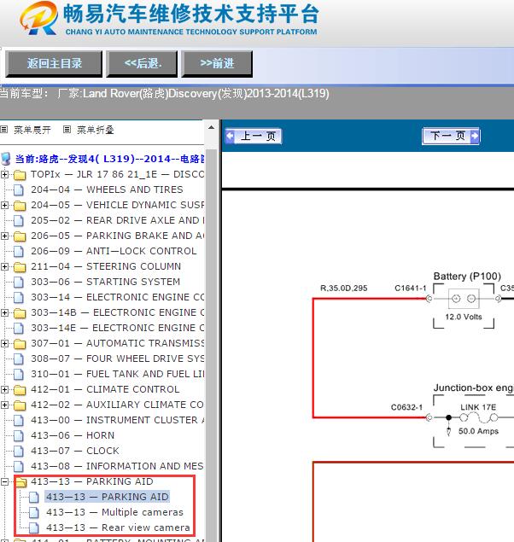Image resolution: width=514 pixels, height=542 pixels.
Task: Open the next page with 下一页
Action: [x=451, y=136]
